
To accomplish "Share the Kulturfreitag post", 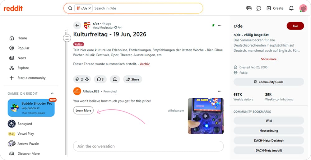I will tap(133, 79).
